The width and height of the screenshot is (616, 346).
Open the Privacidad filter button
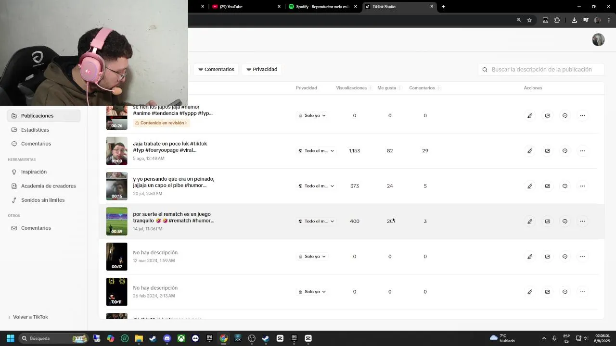coord(262,70)
